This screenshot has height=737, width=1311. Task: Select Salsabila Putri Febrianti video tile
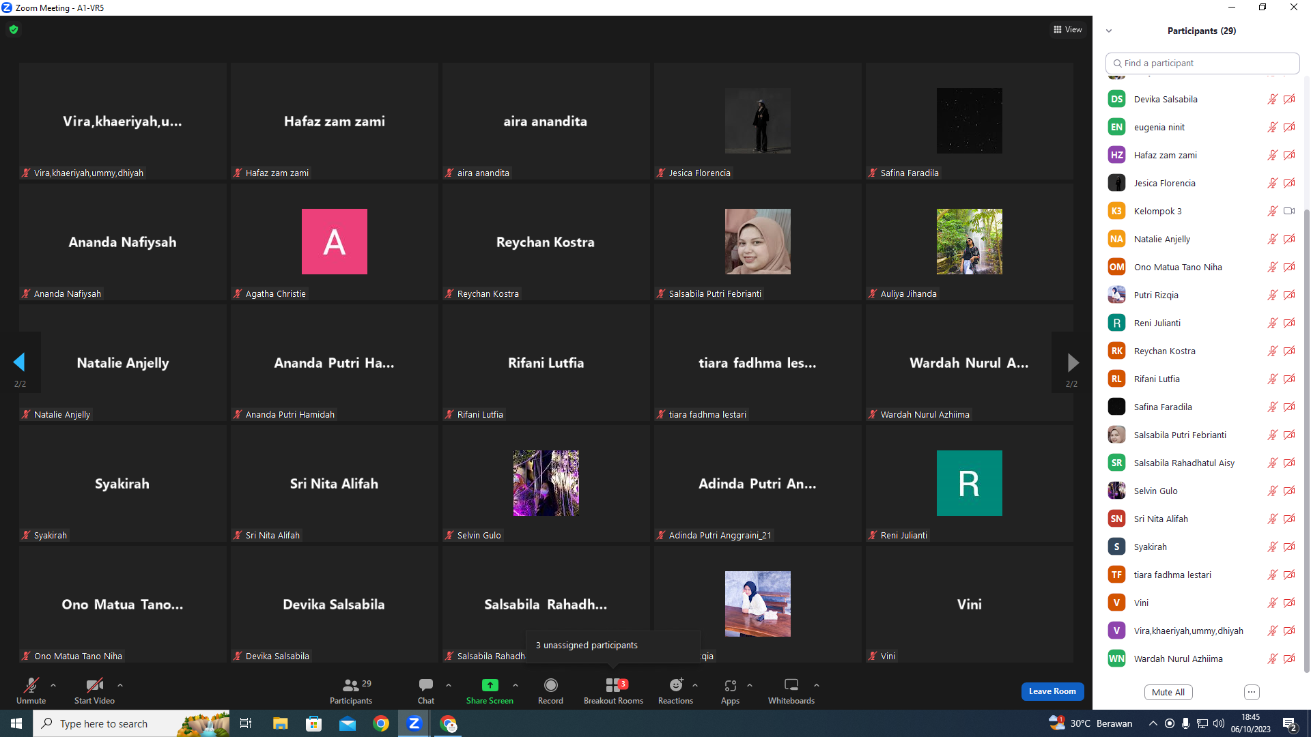[x=758, y=242]
